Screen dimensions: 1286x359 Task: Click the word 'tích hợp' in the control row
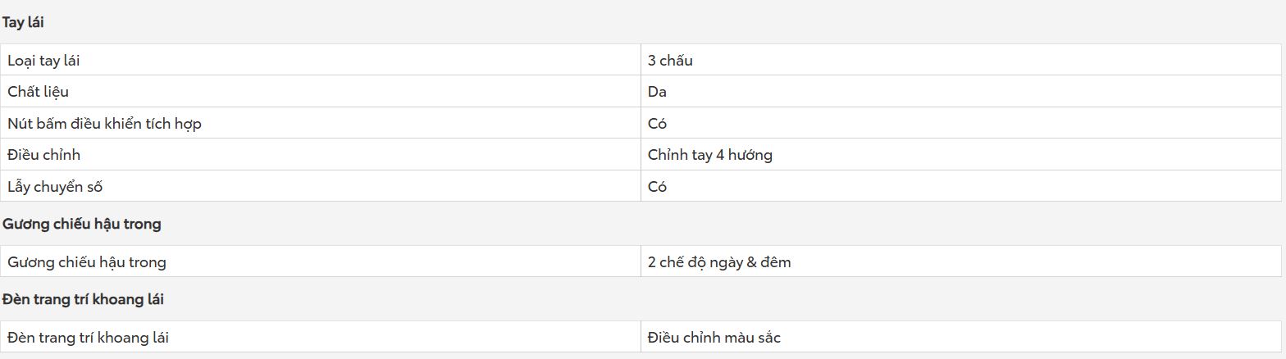173,124
